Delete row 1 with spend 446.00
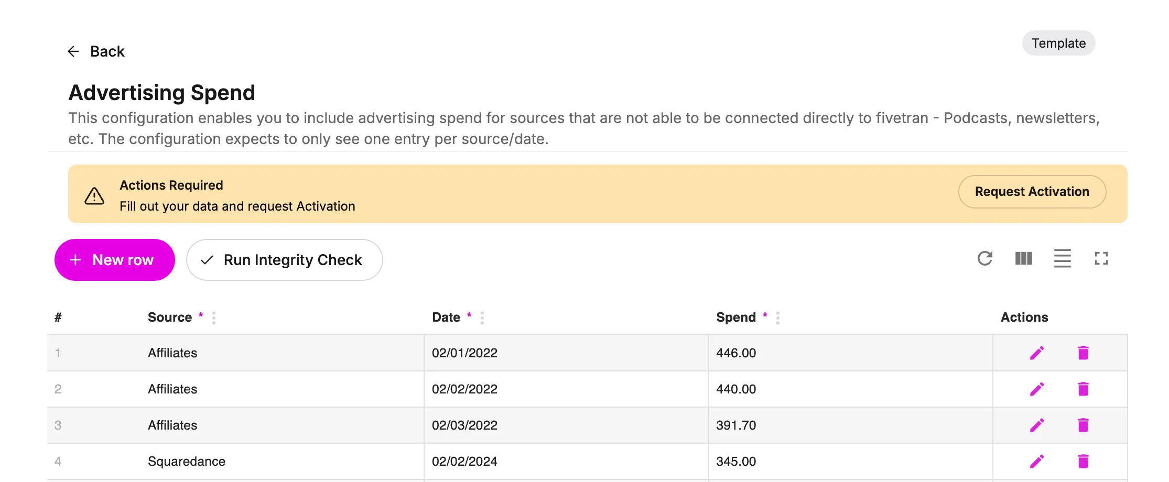The height and width of the screenshot is (482, 1169). coord(1083,353)
